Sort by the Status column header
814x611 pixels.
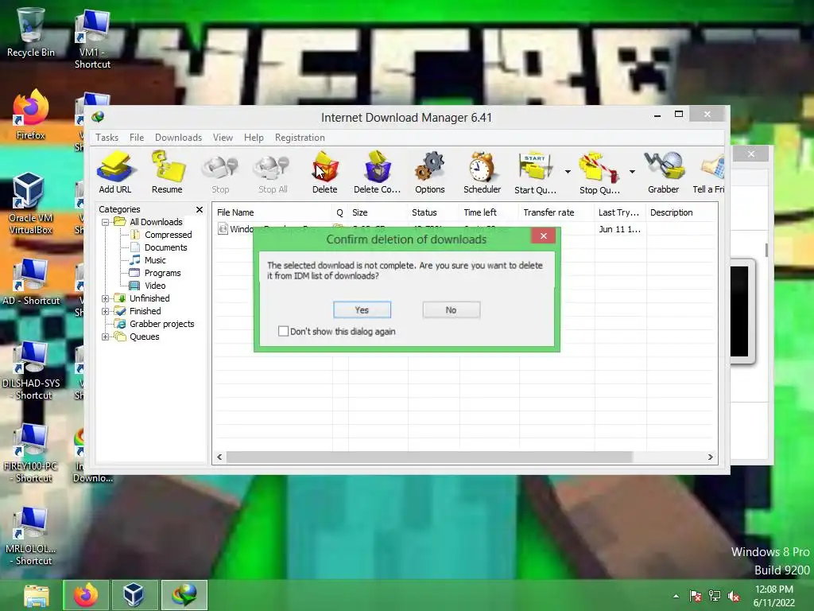(433, 212)
